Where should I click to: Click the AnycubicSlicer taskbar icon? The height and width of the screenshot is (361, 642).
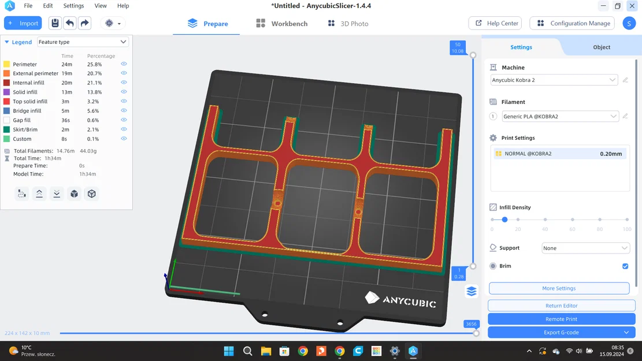(x=413, y=351)
